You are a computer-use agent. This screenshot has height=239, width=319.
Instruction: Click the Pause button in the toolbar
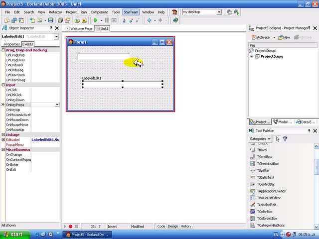[x=107, y=20]
